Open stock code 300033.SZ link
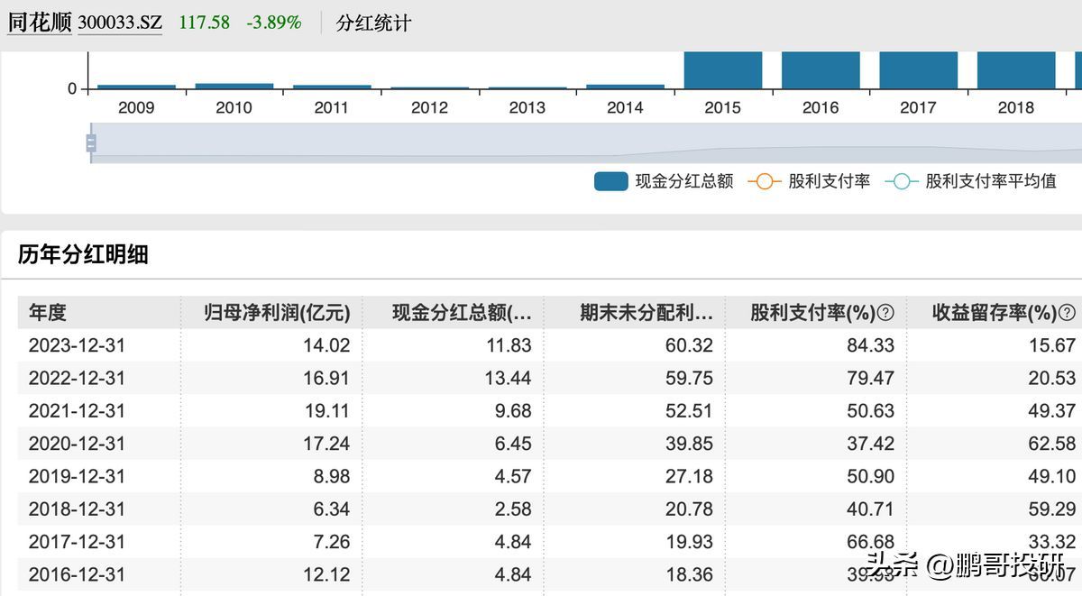The image size is (1082, 596). 120,23
